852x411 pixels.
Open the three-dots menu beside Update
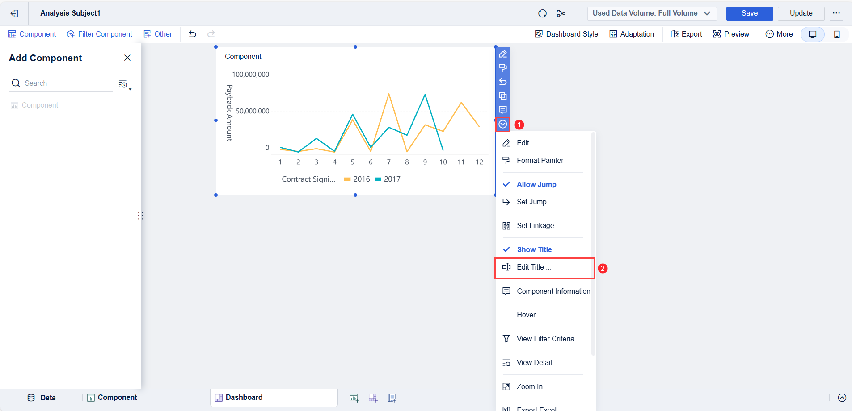836,13
